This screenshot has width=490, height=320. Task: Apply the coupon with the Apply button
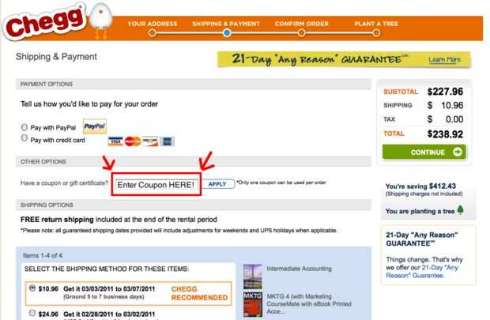tap(218, 184)
